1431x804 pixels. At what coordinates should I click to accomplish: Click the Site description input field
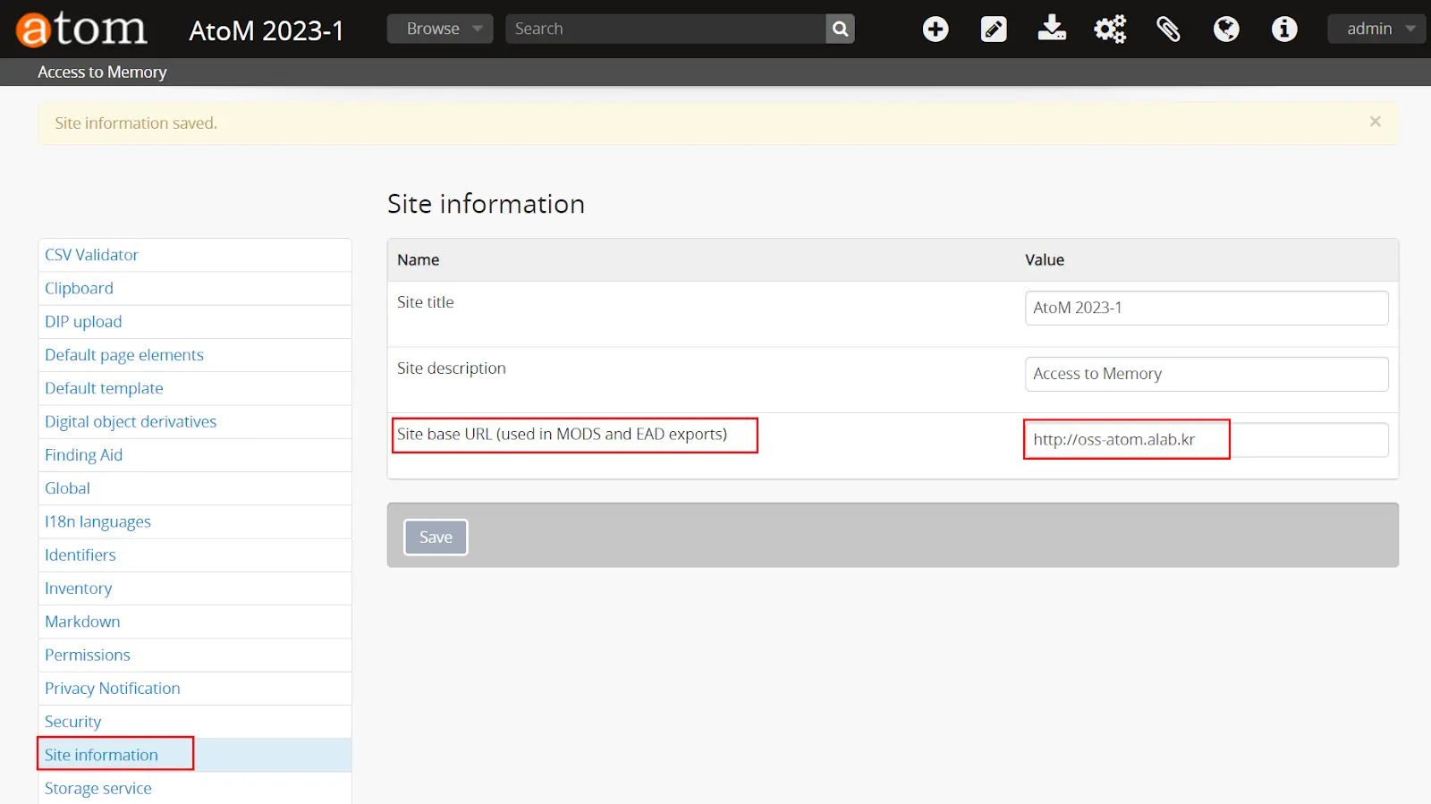click(x=1206, y=374)
